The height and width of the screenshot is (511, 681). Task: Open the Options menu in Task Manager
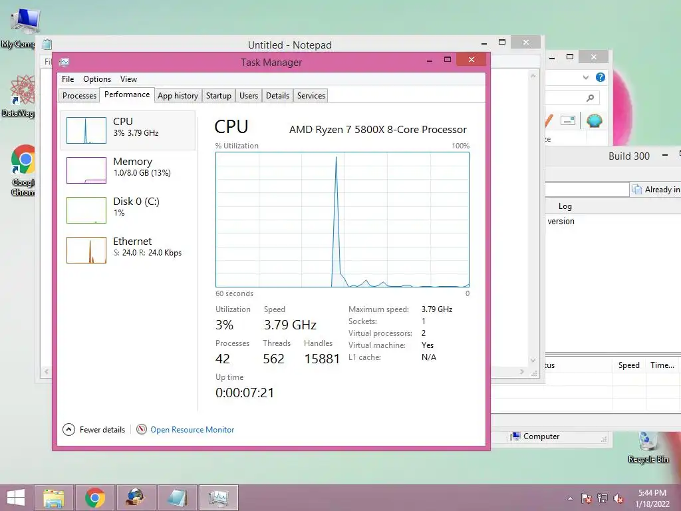coord(97,79)
